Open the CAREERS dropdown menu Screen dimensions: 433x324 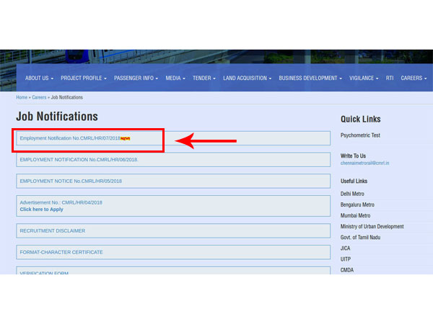click(x=414, y=78)
